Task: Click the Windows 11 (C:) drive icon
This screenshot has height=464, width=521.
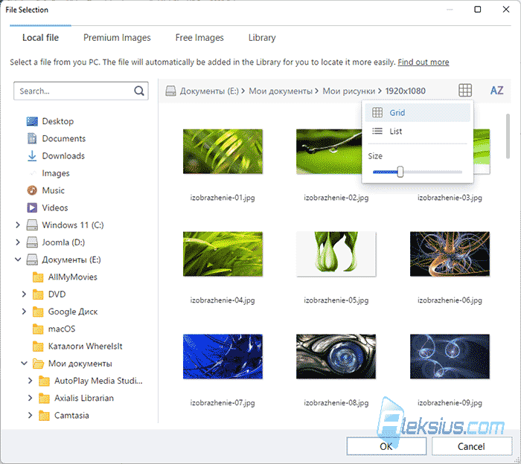Action: (32, 225)
